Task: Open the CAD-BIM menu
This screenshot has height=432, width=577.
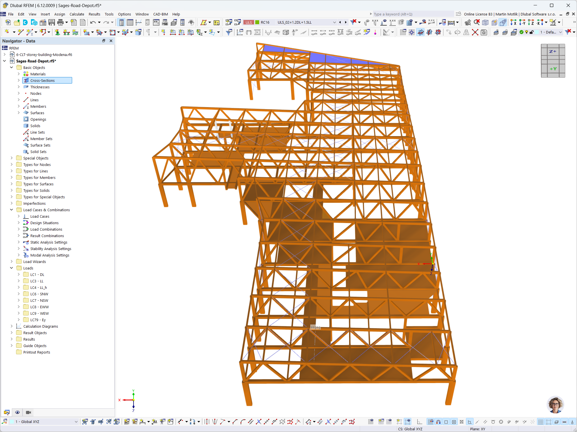Action: 160,14
